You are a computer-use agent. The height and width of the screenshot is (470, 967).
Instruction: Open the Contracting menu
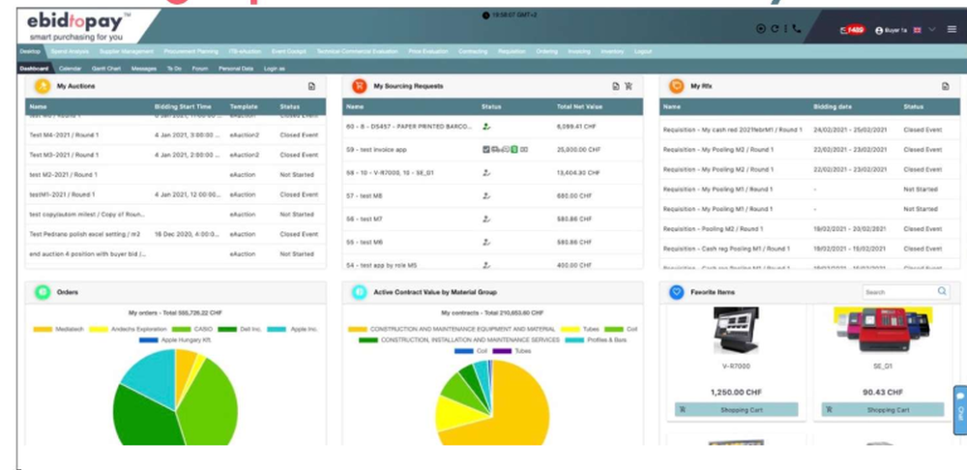point(473,52)
